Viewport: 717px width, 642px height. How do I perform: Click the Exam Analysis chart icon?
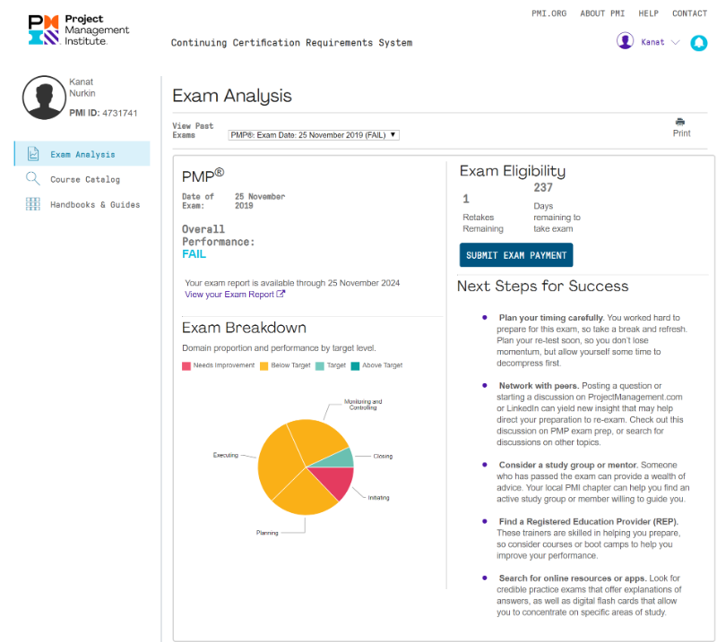[33, 153]
